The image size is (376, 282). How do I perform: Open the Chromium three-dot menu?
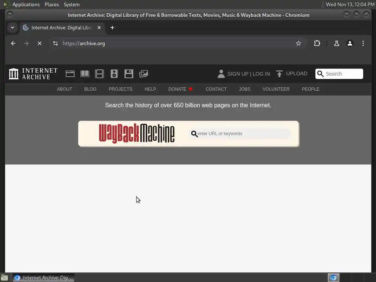pos(363,43)
